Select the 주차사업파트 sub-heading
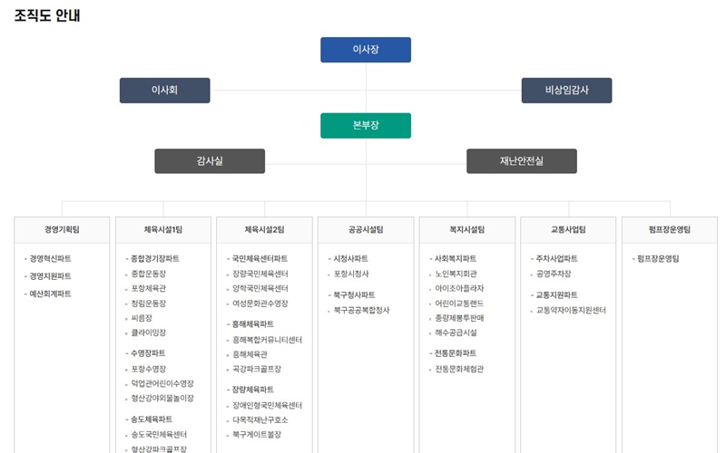The width and height of the screenshot is (726, 453). point(556,258)
